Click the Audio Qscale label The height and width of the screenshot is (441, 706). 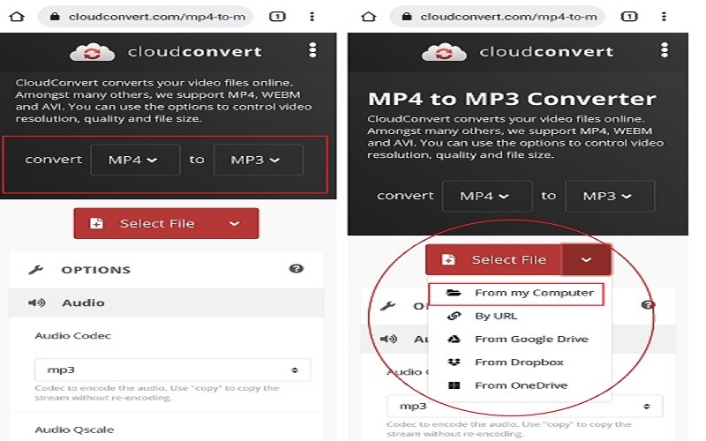(x=74, y=430)
